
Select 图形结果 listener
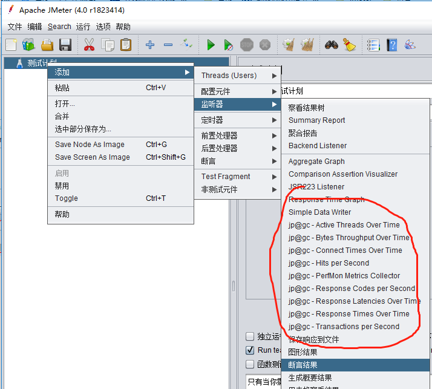pos(355,352)
